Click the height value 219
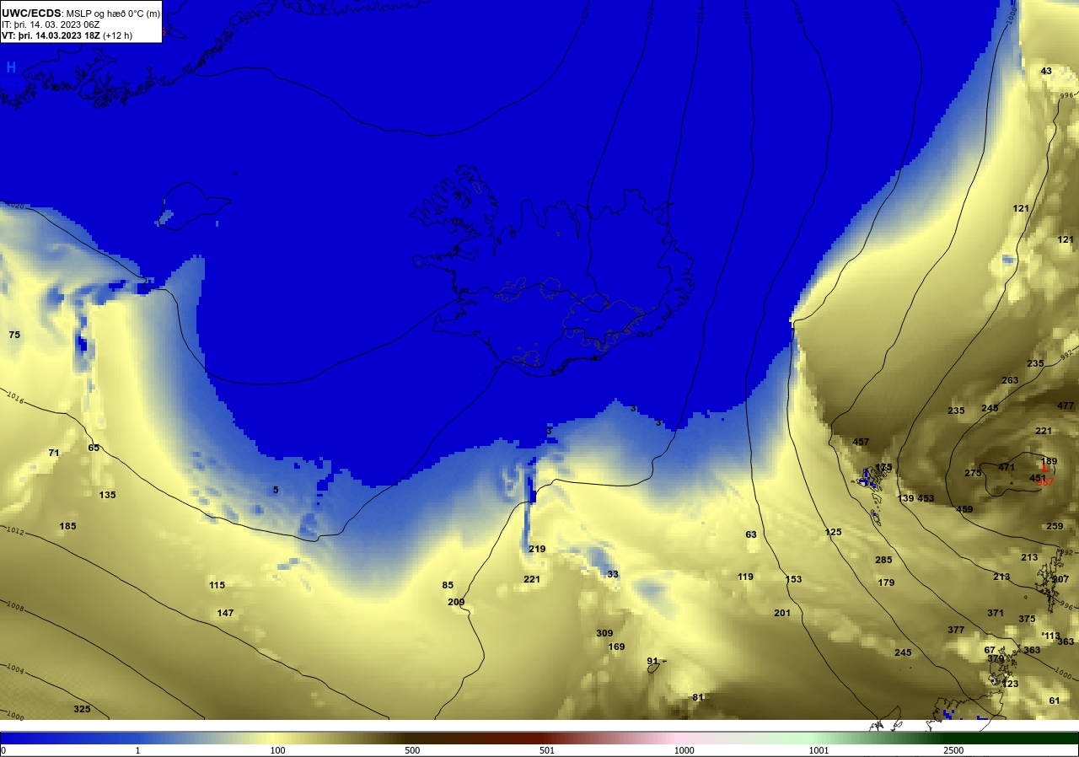The image size is (1079, 757). (x=537, y=549)
